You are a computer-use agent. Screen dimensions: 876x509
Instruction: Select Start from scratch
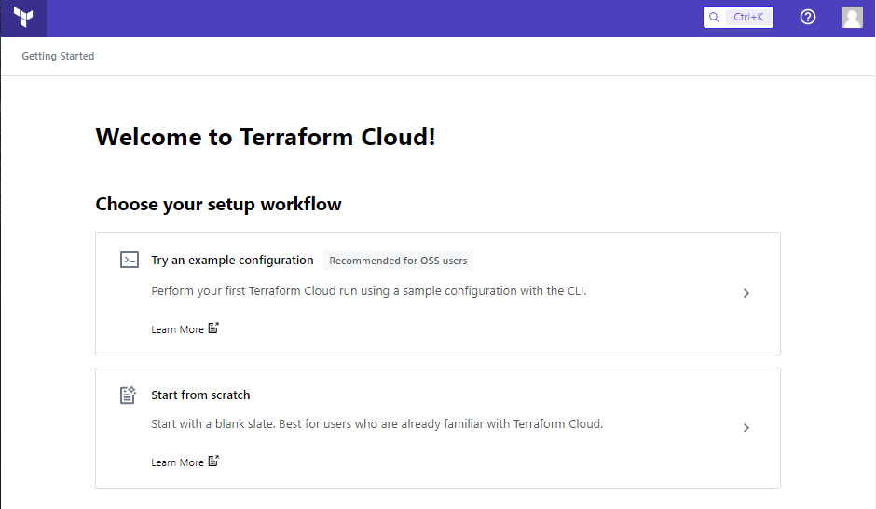click(200, 395)
